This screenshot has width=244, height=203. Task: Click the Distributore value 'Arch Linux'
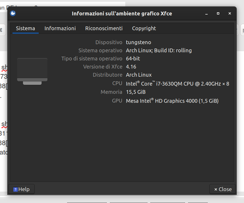(139, 75)
